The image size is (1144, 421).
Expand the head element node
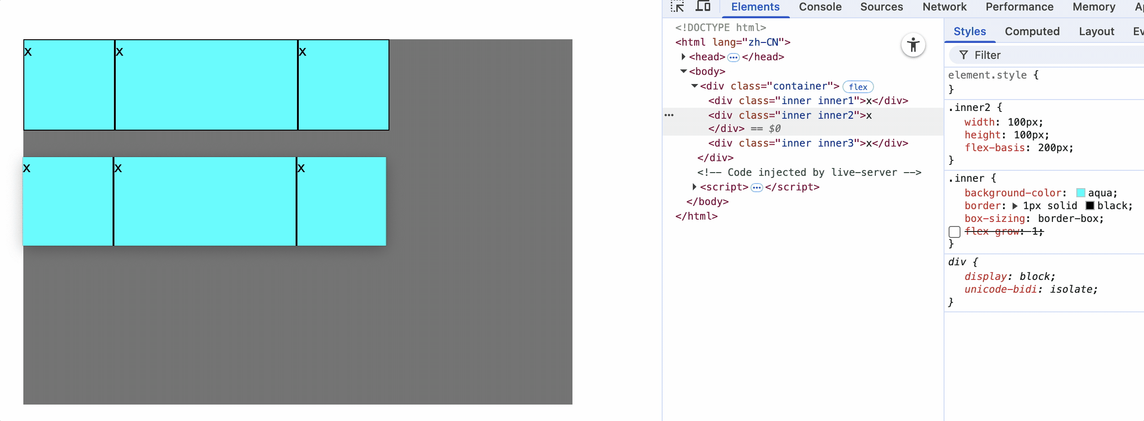pos(683,57)
